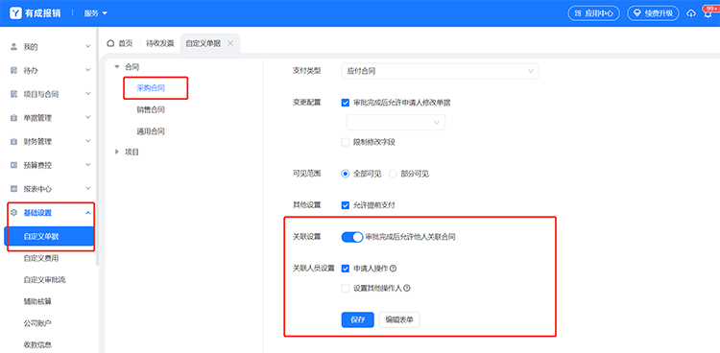Toggle 审批完成后允许申请人修改单据 checkbox
This screenshot has width=720, height=353.
click(x=346, y=103)
